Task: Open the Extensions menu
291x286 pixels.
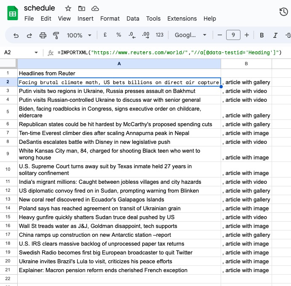Action: (182, 19)
